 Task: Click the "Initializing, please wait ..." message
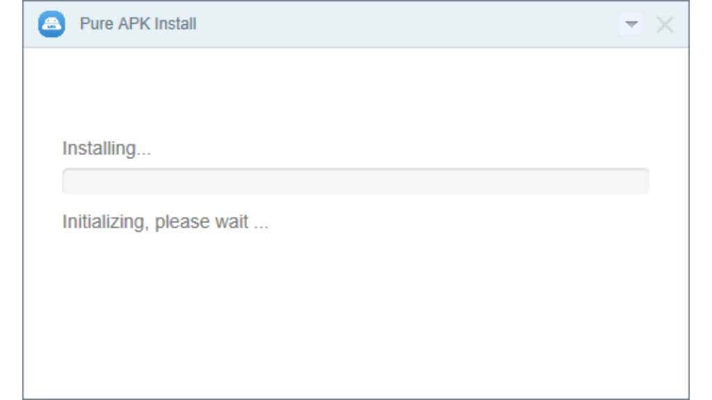(x=165, y=222)
